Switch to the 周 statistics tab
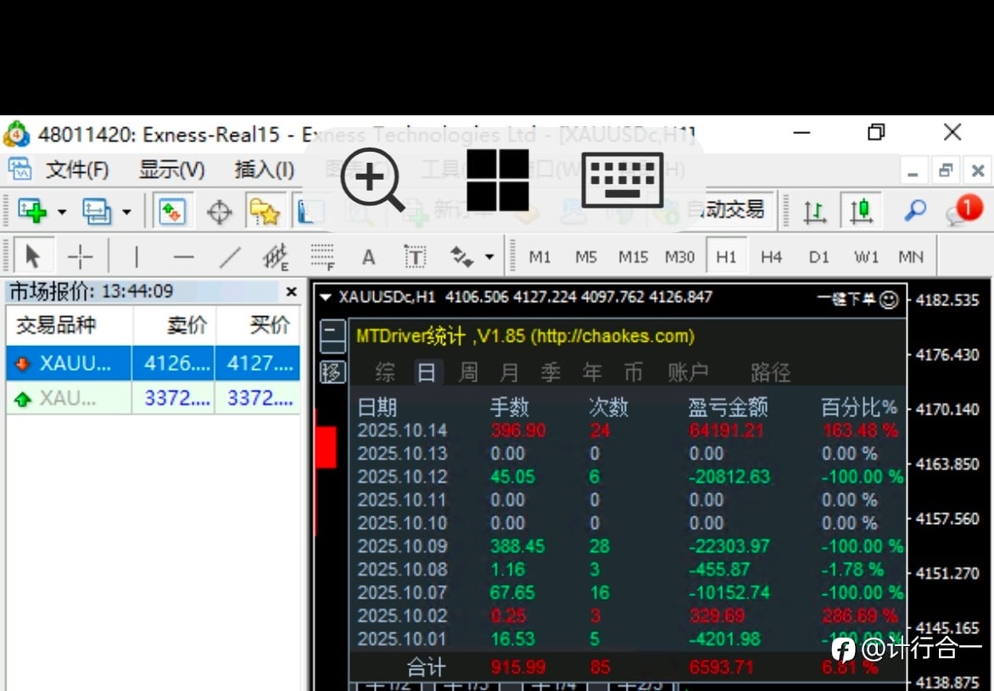This screenshot has width=994, height=691. [x=468, y=372]
